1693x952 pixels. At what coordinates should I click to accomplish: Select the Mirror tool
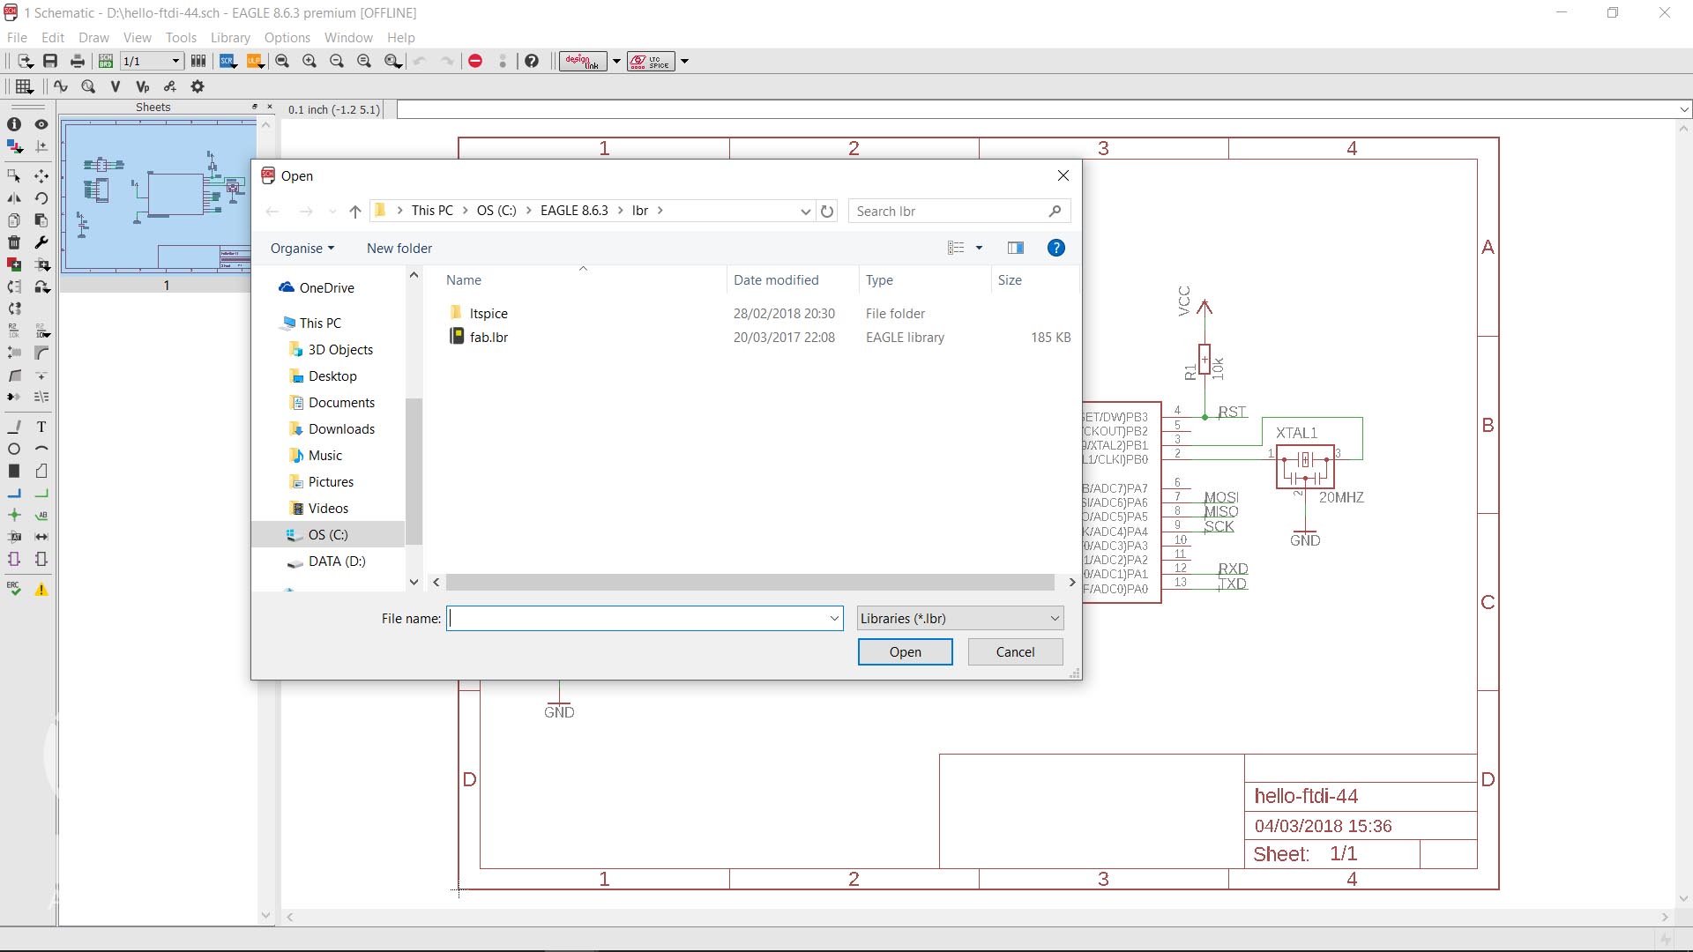(14, 198)
